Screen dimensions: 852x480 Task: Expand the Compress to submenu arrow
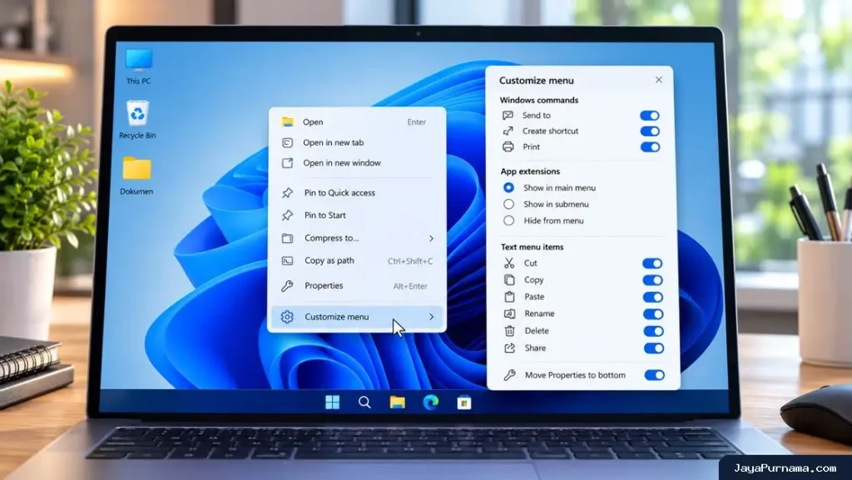[x=432, y=239]
